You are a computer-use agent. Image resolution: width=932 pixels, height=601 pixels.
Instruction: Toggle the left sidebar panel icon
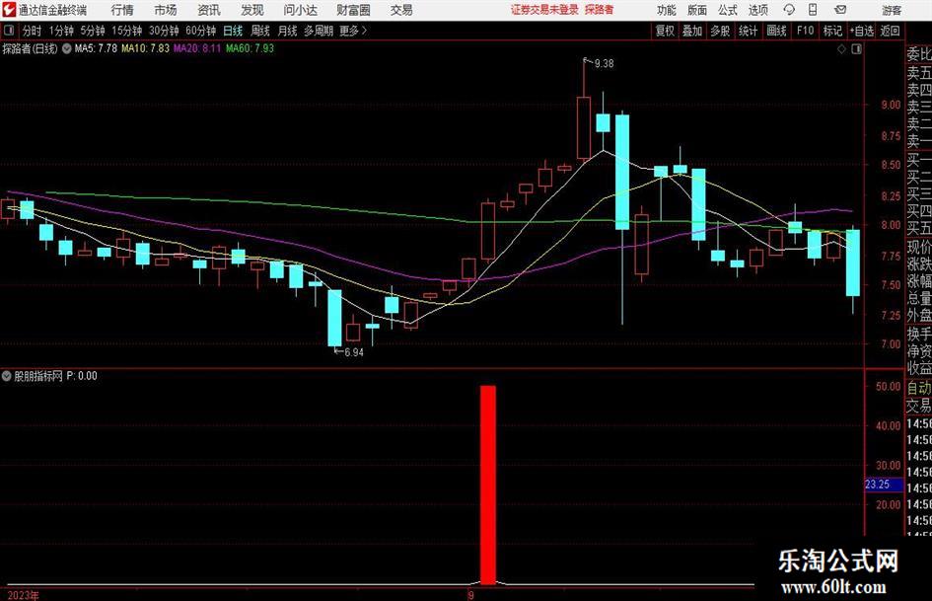8,31
